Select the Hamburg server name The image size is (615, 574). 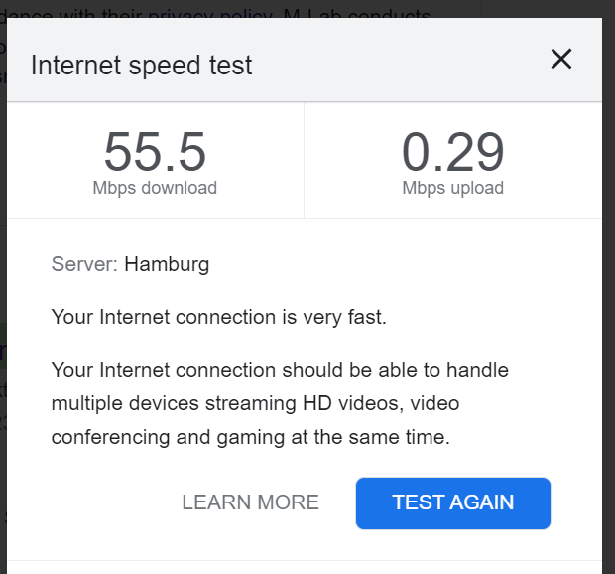pos(167,264)
